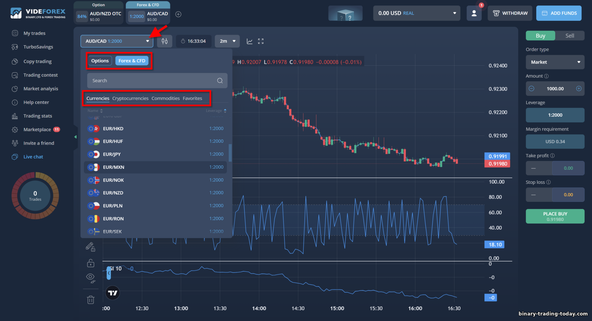Toggle fullscreen chart mode icon
The width and height of the screenshot is (592, 321).
261,41
